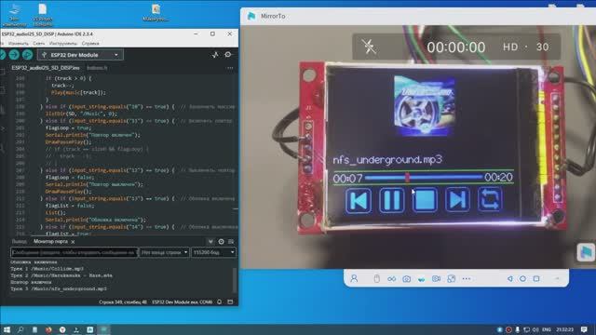Screen dimensions: 596x335
Task: Open the Serial Monitor magnifier icon
Action: click(x=228, y=55)
